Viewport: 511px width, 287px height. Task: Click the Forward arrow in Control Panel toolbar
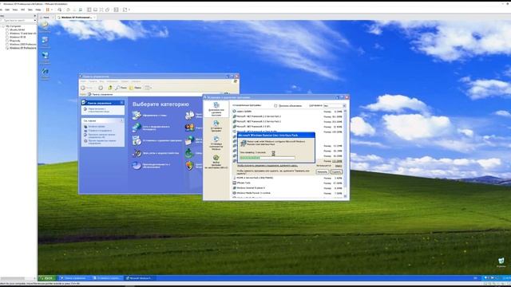click(101, 88)
